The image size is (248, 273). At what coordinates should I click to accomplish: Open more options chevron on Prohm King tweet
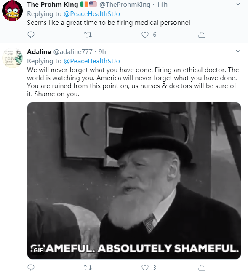click(x=238, y=4)
